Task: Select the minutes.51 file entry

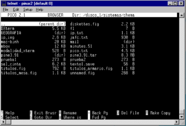Action: 102,46
